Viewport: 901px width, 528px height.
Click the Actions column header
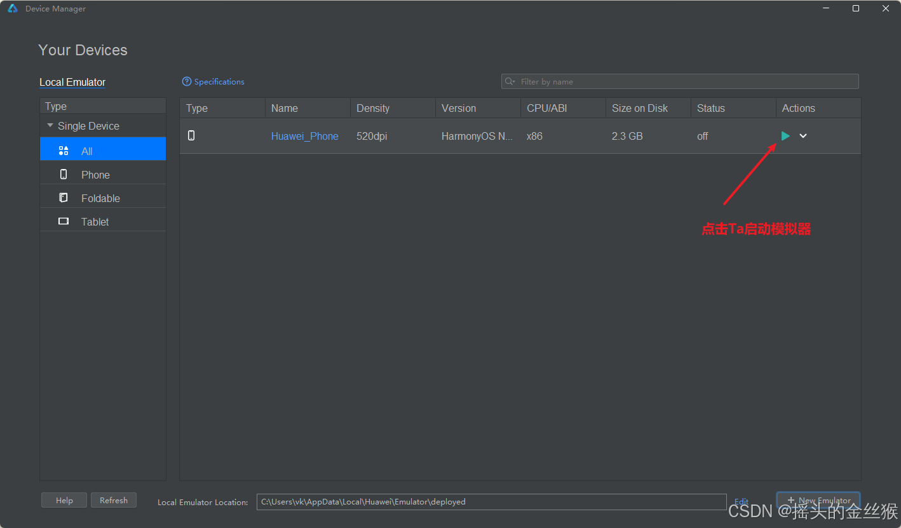tap(818, 108)
